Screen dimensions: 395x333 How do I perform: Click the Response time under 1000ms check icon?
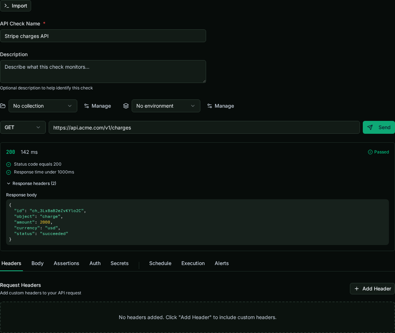[x=9, y=172]
